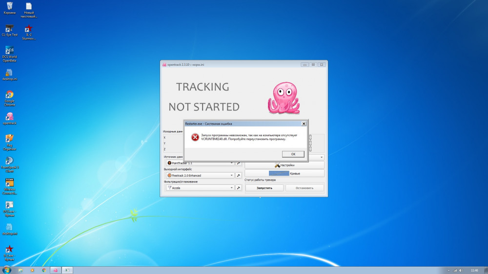Click the network signal icon in the tray
This screenshot has height=274, width=488.
click(455, 270)
